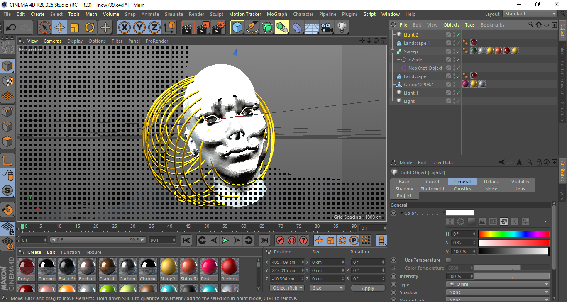Toggle Z axis lock
The height and width of the screenshot is (302, 567).
point(154,28)
